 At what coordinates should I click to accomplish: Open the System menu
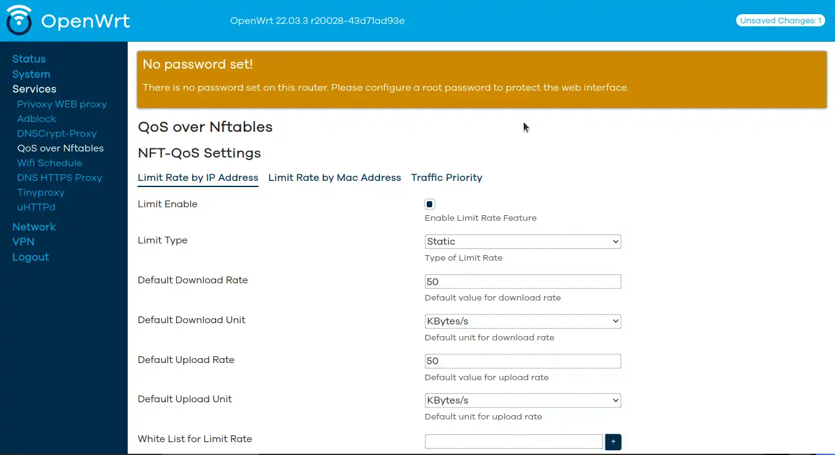pos(31,74)
